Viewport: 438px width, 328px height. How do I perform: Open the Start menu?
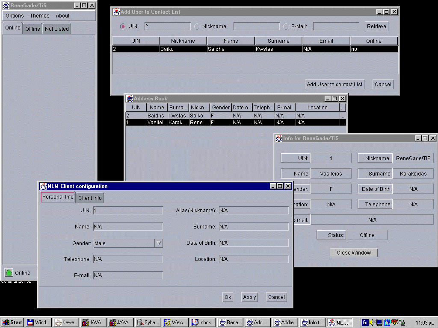point(12,322)
